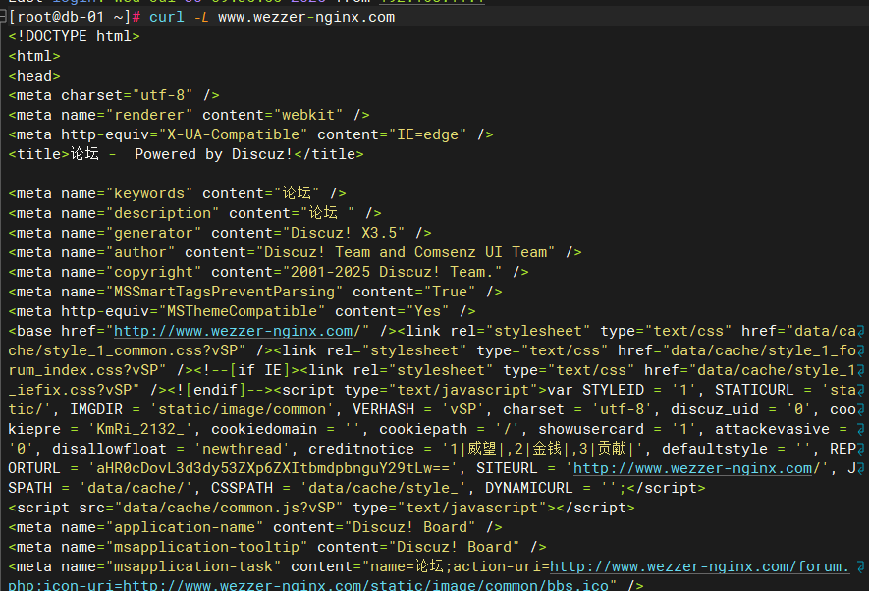Click the '-L' flag in the command
The image size is (869, 591).
201,17
